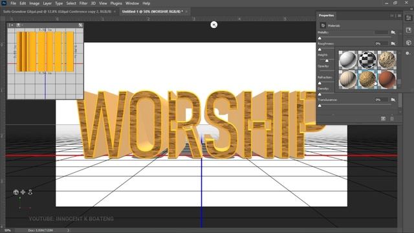Screen dimensions: 414x233
Task: Open the Window menu
Action: [x=132, y=3]
